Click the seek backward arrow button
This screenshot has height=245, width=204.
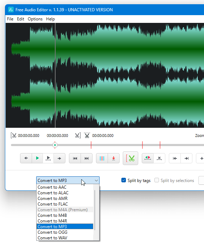coord(26,158)
